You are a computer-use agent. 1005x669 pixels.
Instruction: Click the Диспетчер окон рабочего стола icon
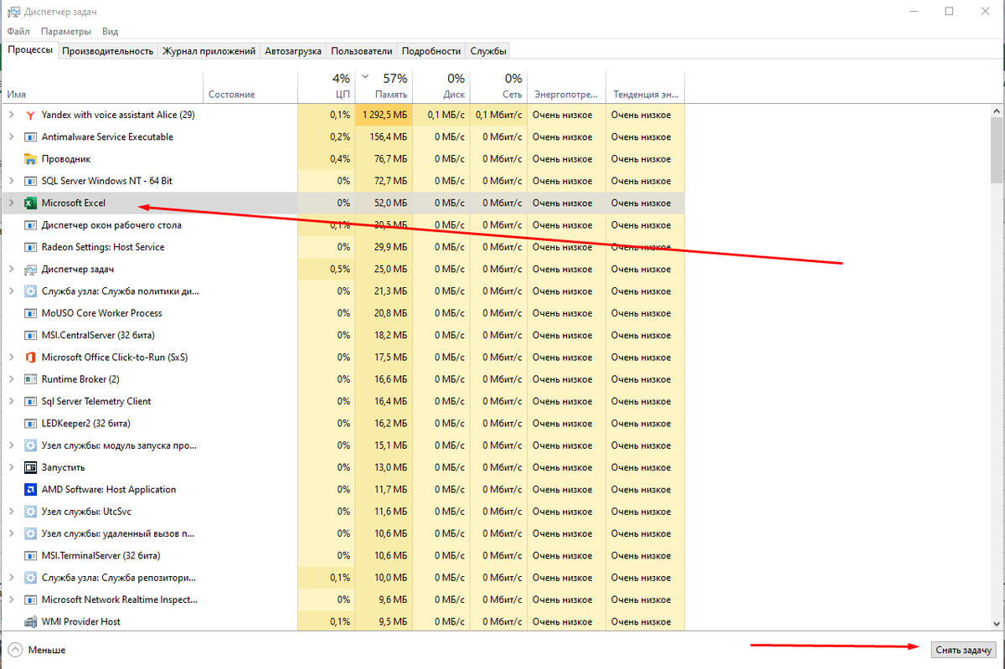coord(30,225)
